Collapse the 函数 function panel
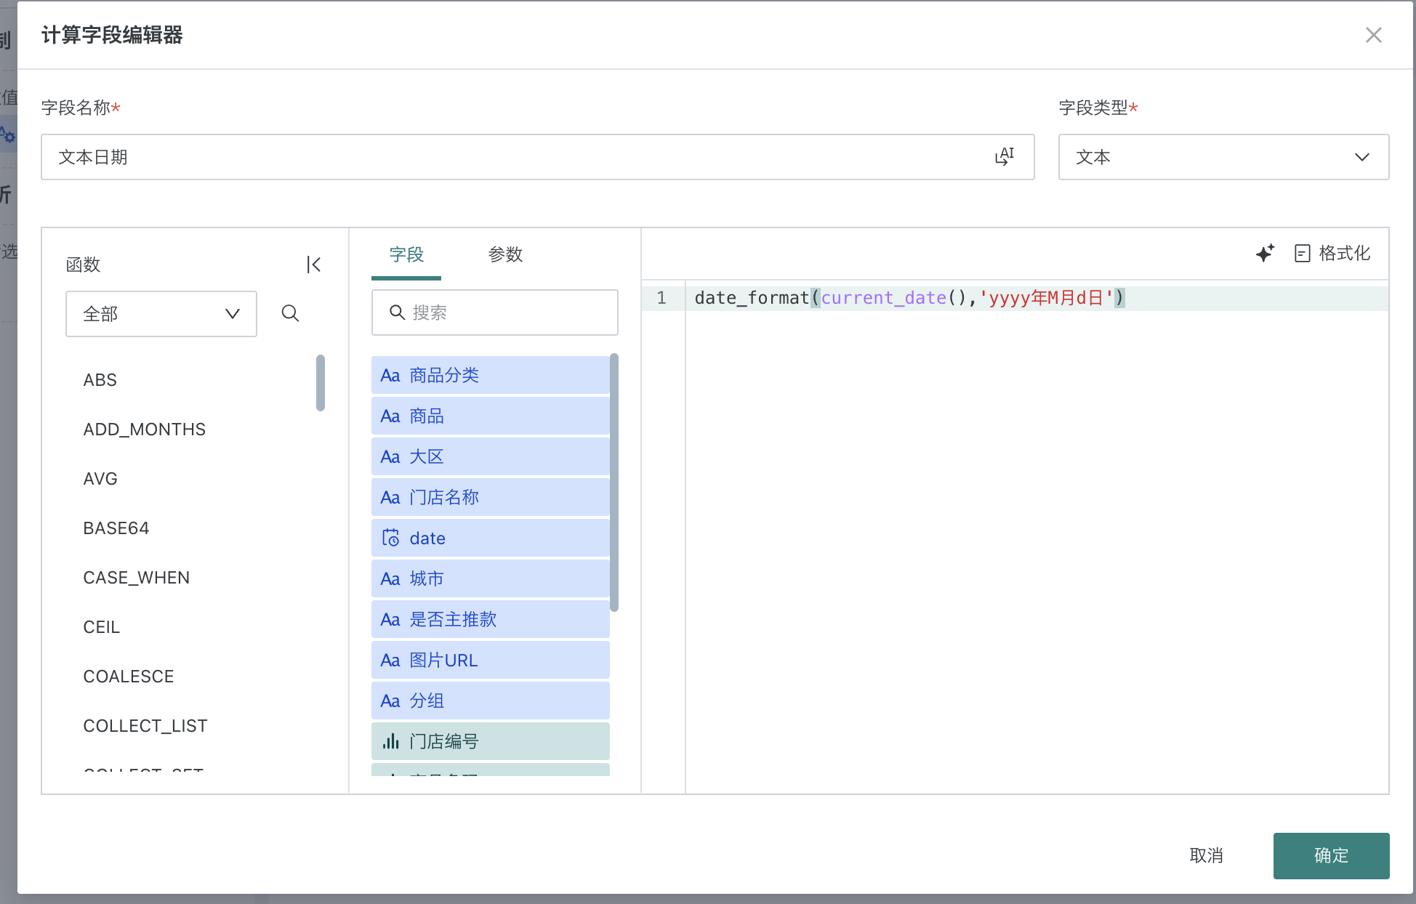Screen dimensions: 1416x904 tap(313, 265)
